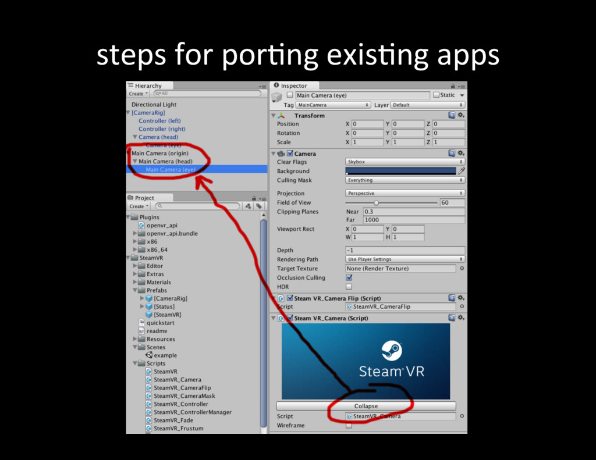Screen dimensions: 596x460
Task: Click the quickstart document icon
Action: click(x=142, y=323)
